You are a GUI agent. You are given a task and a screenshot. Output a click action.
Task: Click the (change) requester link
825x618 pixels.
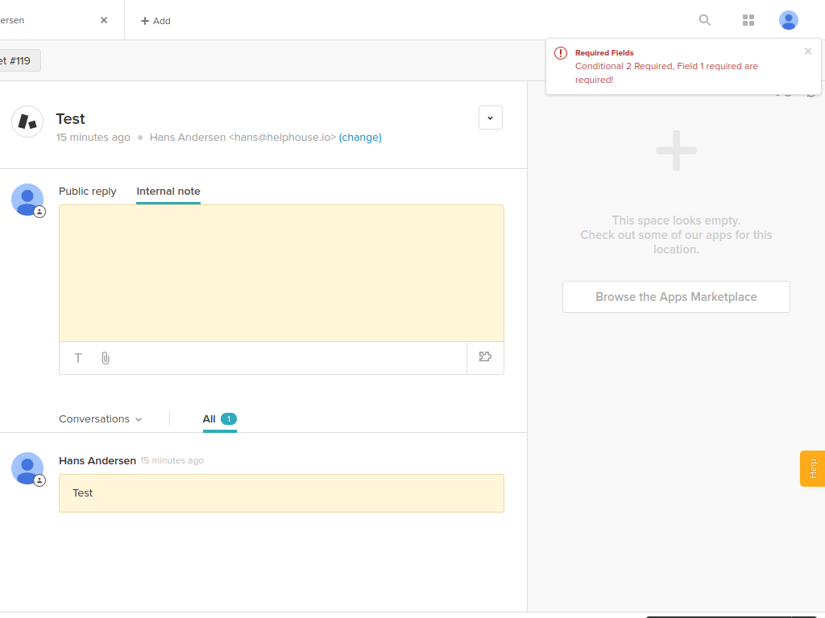pos(360,138)
